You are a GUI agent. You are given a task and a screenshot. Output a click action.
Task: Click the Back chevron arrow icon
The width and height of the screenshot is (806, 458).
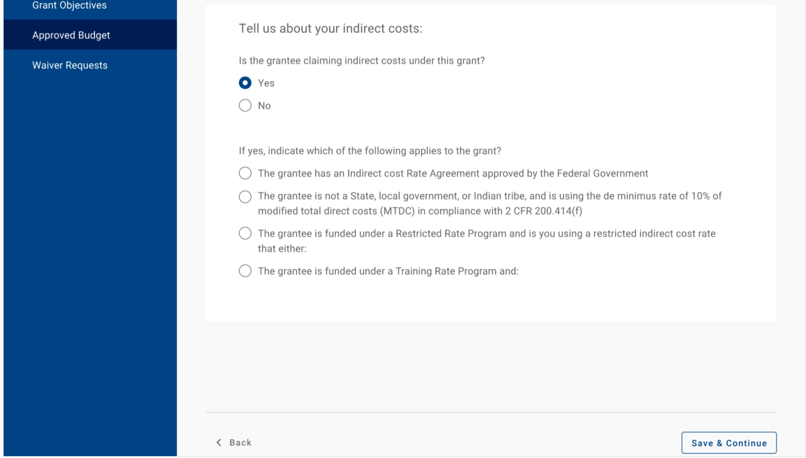coord(219,443)
